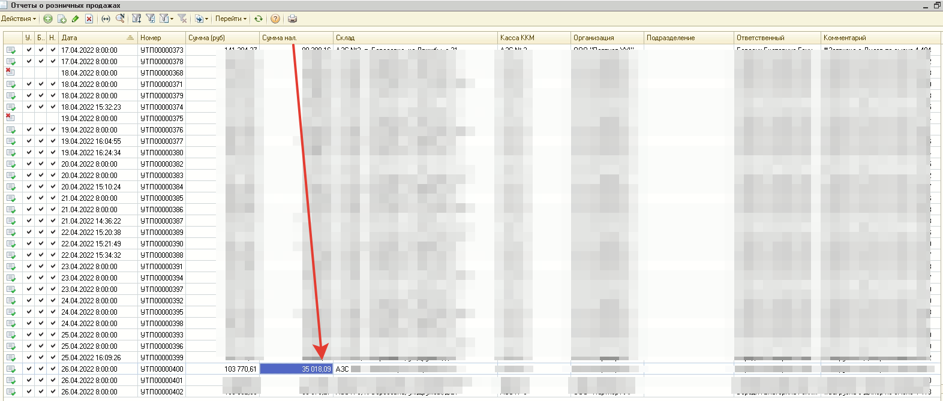Click the printer icon in the toolbar

[x=292, y=19]
